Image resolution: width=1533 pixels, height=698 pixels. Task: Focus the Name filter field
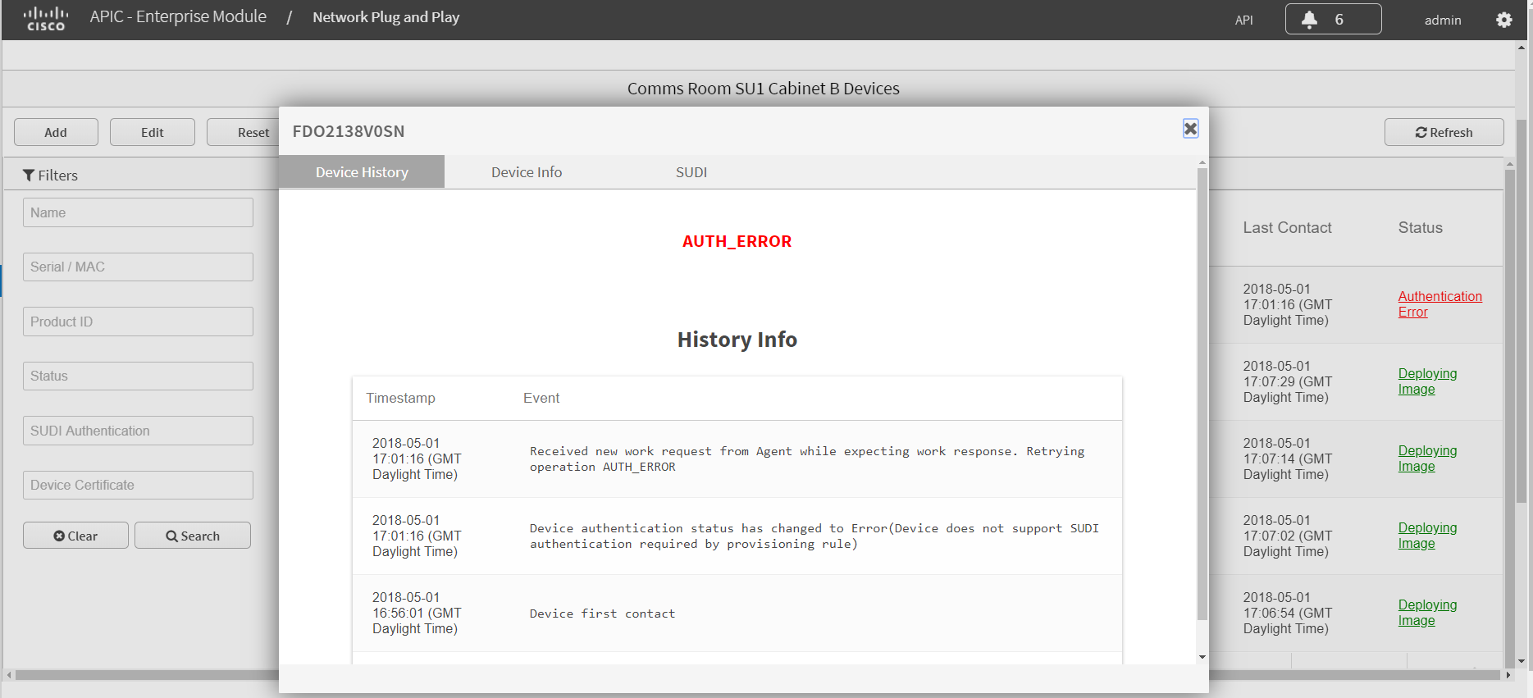point(138,212)
